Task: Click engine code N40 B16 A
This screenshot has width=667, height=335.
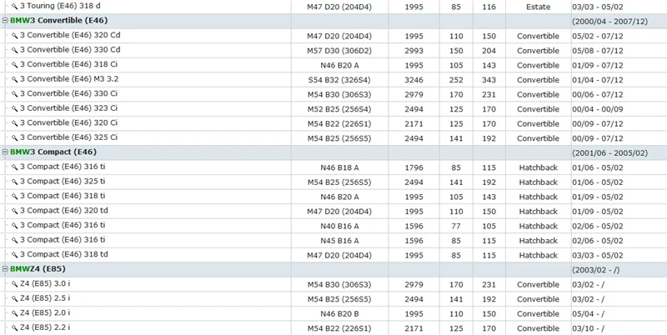Action: (339, 226)
